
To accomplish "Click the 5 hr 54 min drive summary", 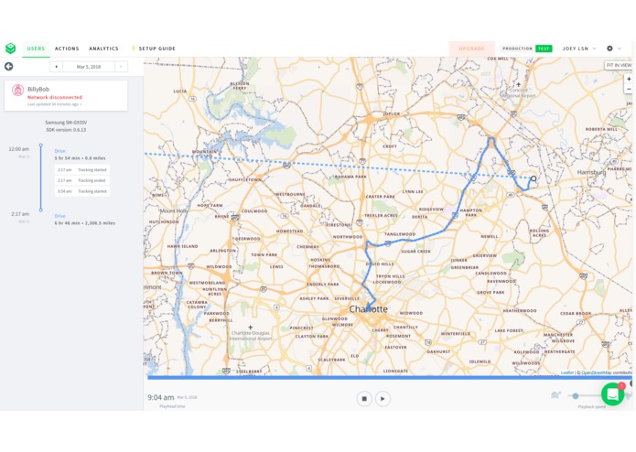I will [80, 158].
